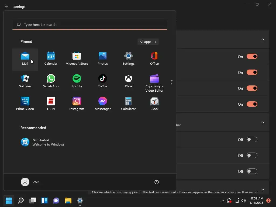
Task: Launch the Office app
Action: (154, 59)
